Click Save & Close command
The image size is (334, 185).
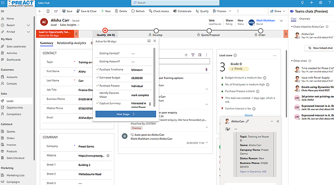(86, 11)
